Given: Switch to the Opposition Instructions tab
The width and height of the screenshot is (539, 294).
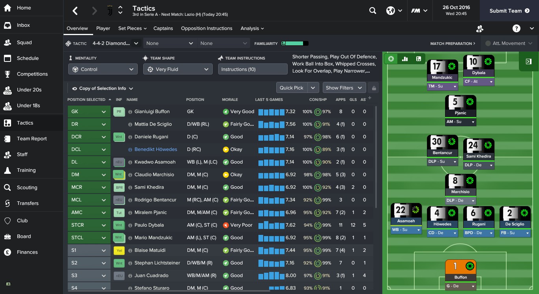Looking at the screenshot, I should [207, 28].
